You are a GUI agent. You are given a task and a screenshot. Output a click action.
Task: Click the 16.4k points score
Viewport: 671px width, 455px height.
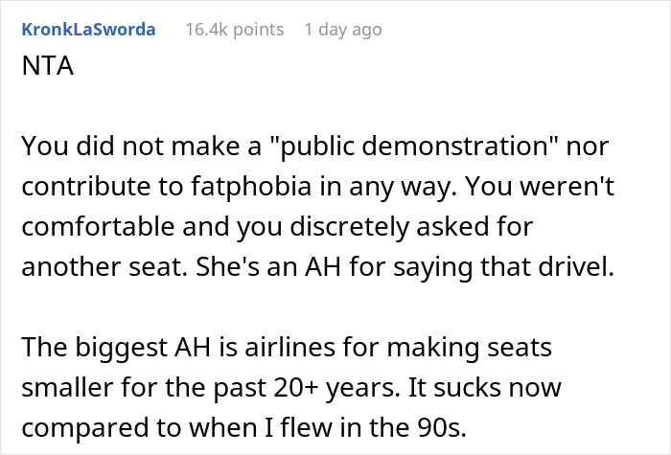tap(235, 30)
